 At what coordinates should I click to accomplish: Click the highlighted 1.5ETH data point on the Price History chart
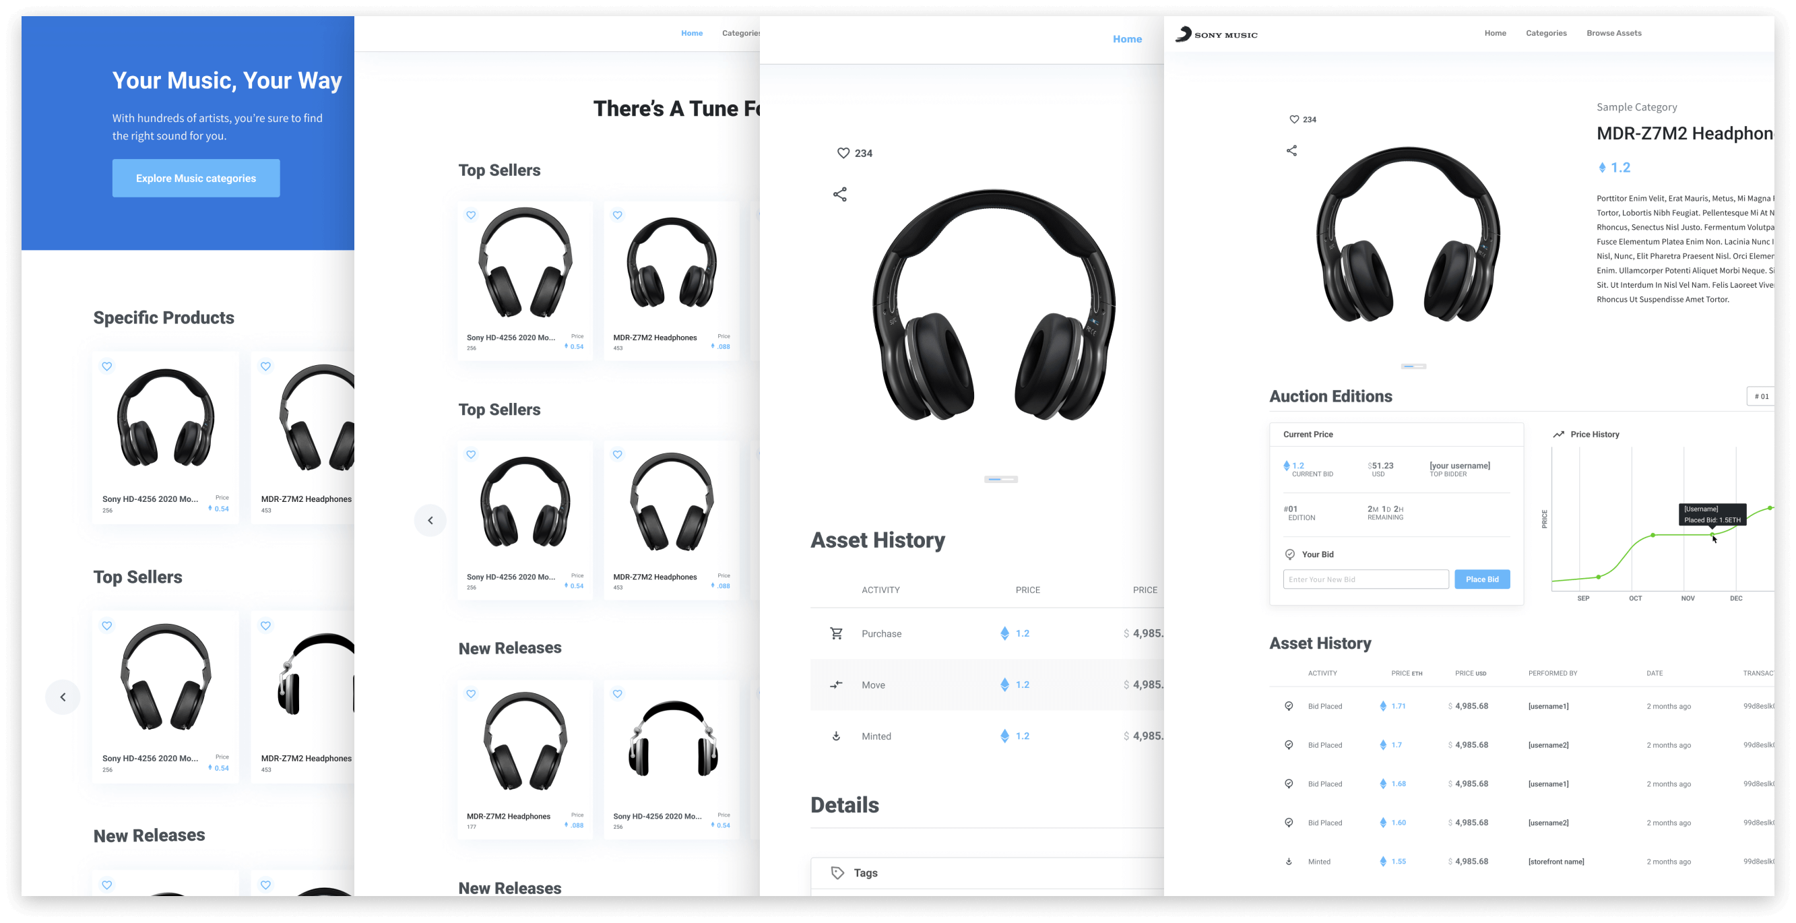(x=1712, y=535)
